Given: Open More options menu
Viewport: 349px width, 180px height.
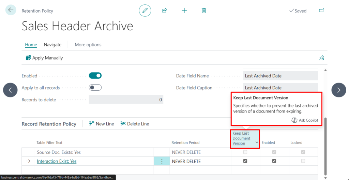Looking at the screenshot, I should (88, 45).
